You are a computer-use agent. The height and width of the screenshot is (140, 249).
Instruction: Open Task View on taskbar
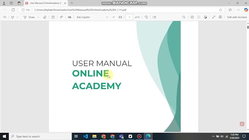coord(76,136)
